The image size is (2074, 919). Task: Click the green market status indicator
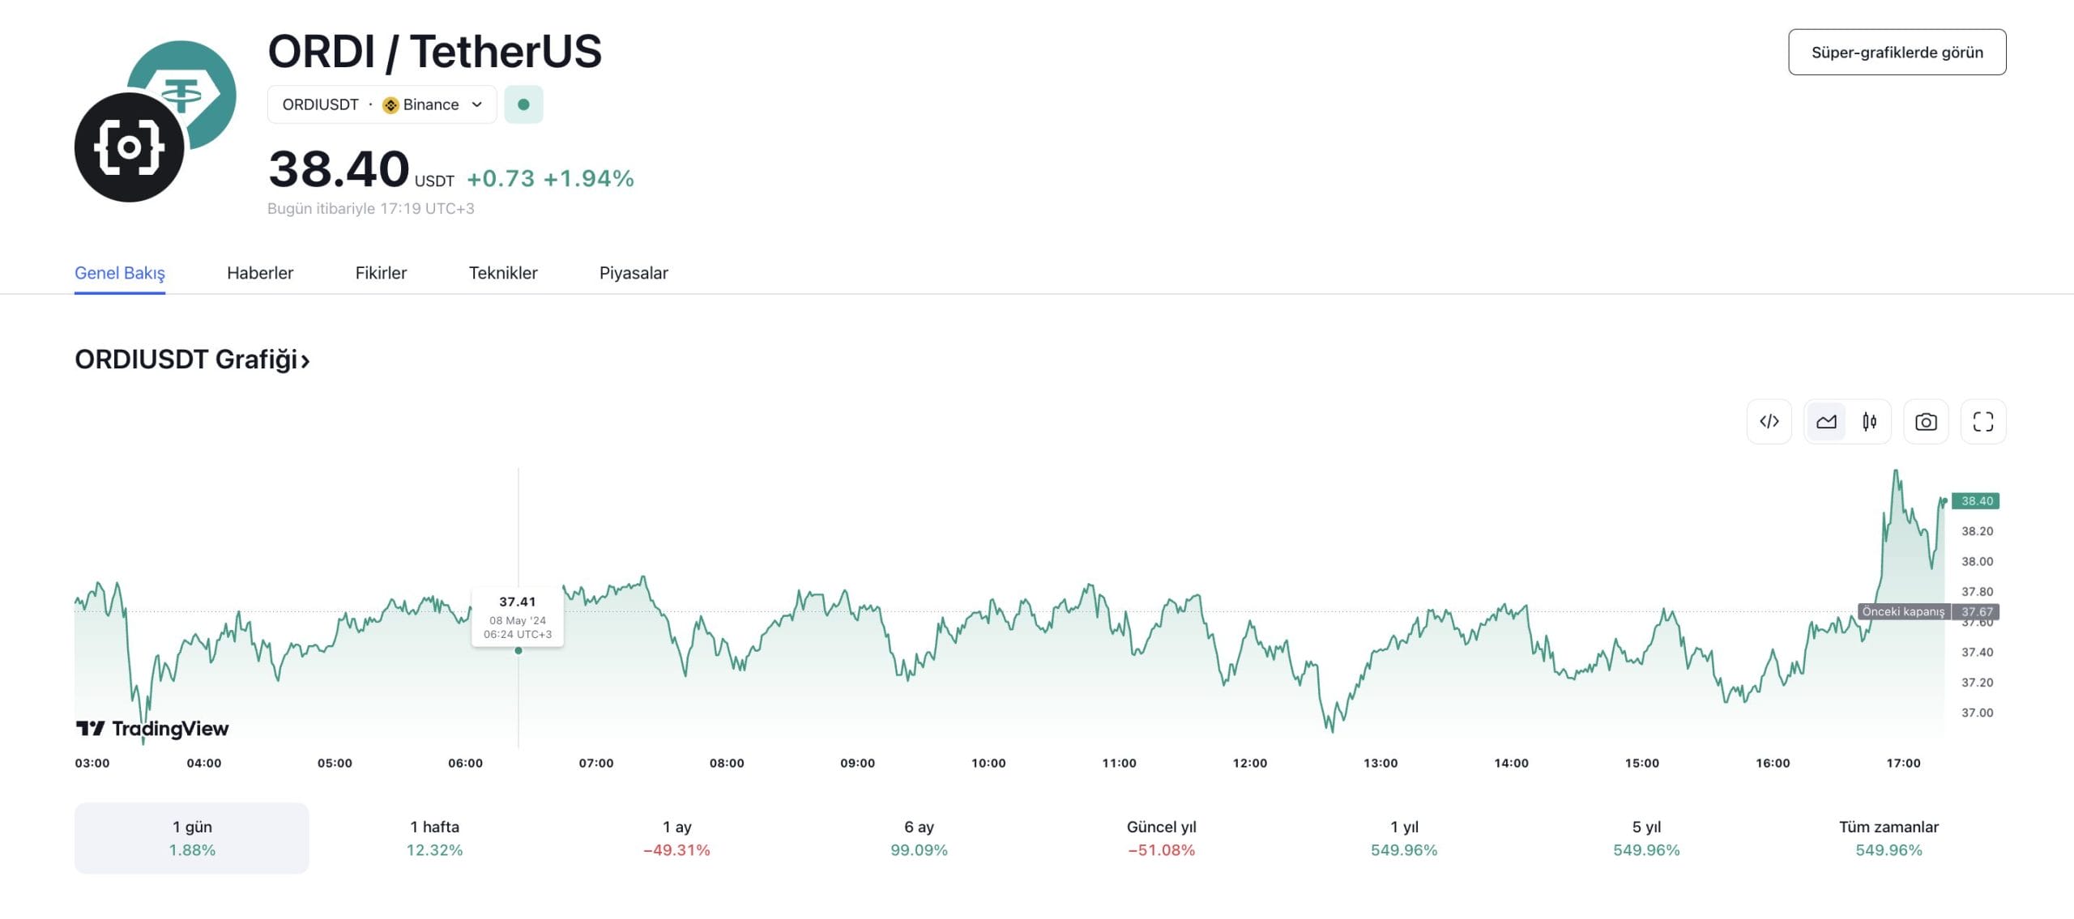[523, 104]
